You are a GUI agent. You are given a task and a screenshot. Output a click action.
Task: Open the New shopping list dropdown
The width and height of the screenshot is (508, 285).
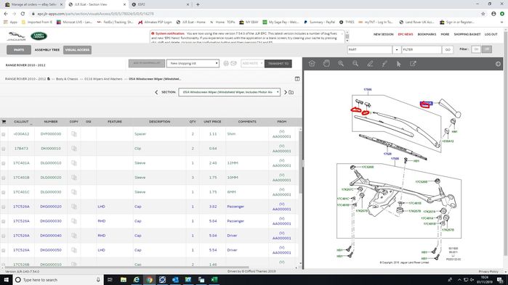tap(193, 63)
